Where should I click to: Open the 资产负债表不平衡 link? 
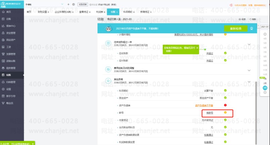204,105
